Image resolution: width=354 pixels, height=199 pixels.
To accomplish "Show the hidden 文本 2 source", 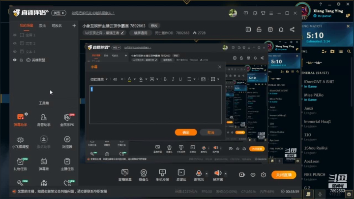I will (x=15, y=43).
